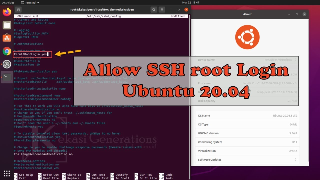Screen dimensions: 320x180
Task: Show Applications grid button
Action: coord(7,173)
